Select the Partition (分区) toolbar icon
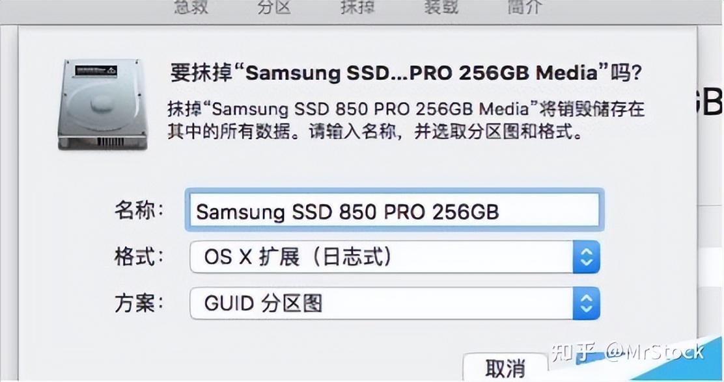Viewport: 724px width, 382px height. [273, 8]
